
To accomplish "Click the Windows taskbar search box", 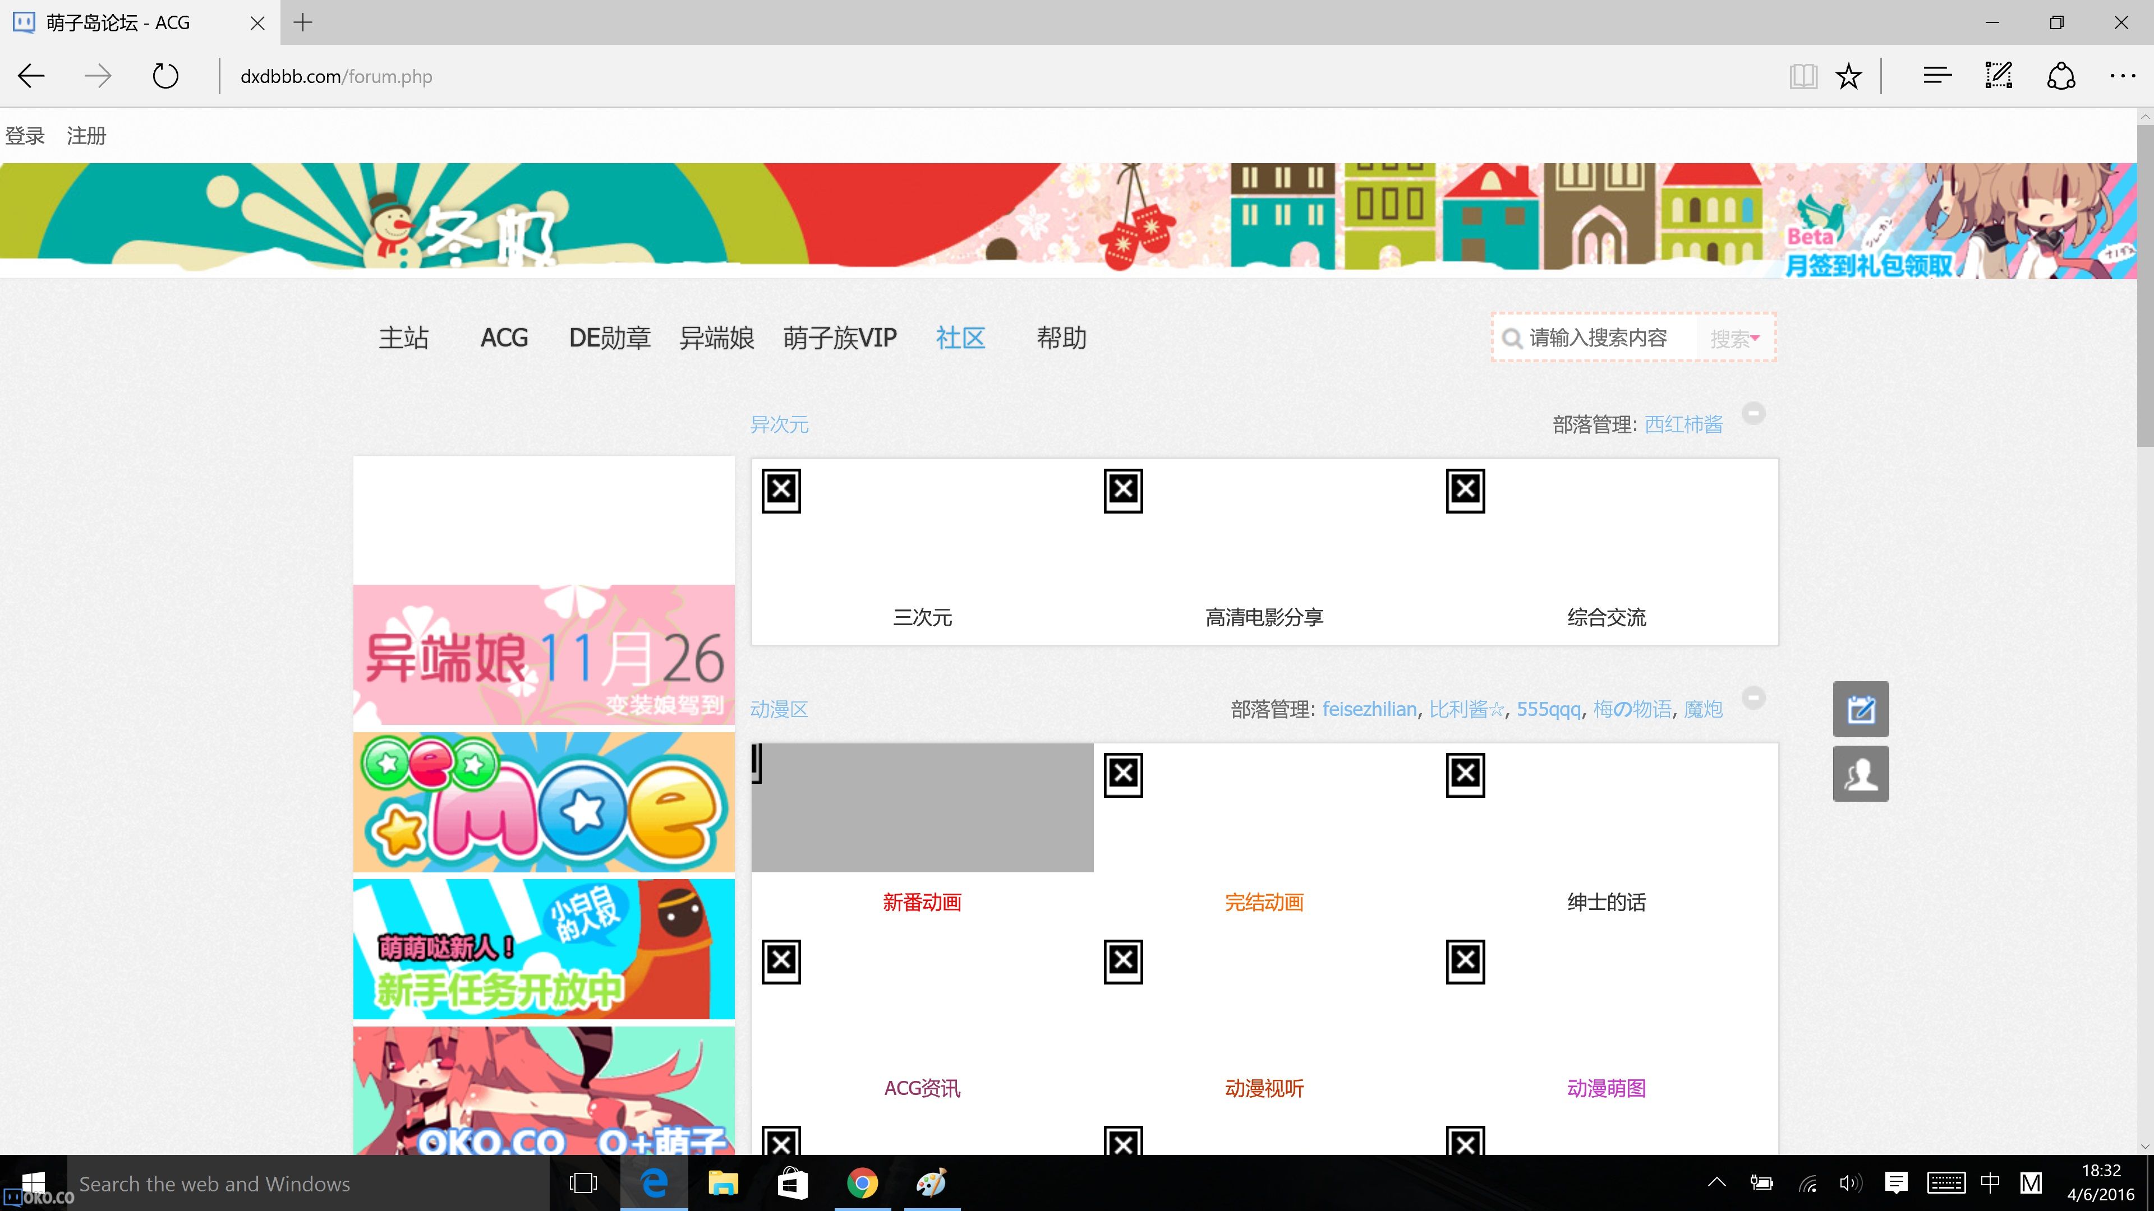I will pyautogui.click(x=308, y=1184).
